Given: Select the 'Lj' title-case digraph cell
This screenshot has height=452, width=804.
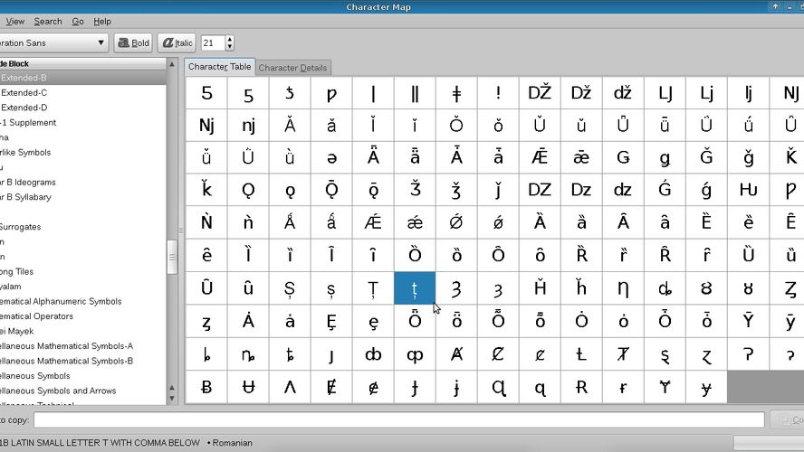Looking at the screenshot, I should tap(706, 93).
